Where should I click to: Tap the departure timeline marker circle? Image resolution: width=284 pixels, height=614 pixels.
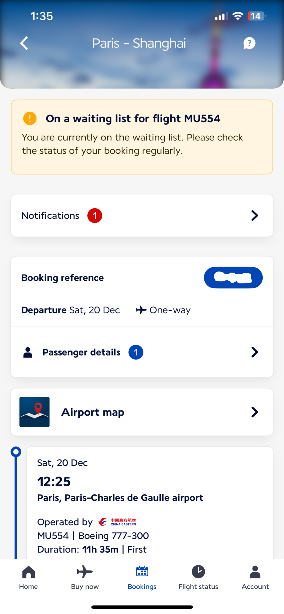click(16, 452)
